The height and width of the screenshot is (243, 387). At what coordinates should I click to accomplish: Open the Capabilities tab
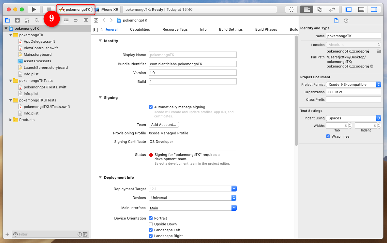pos(140,29)
